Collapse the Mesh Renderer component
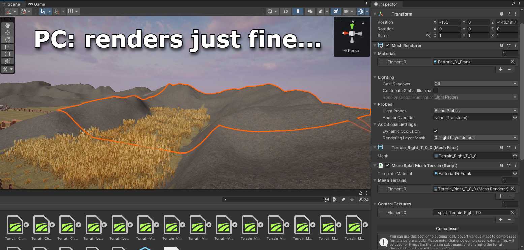 pos(375,45)
